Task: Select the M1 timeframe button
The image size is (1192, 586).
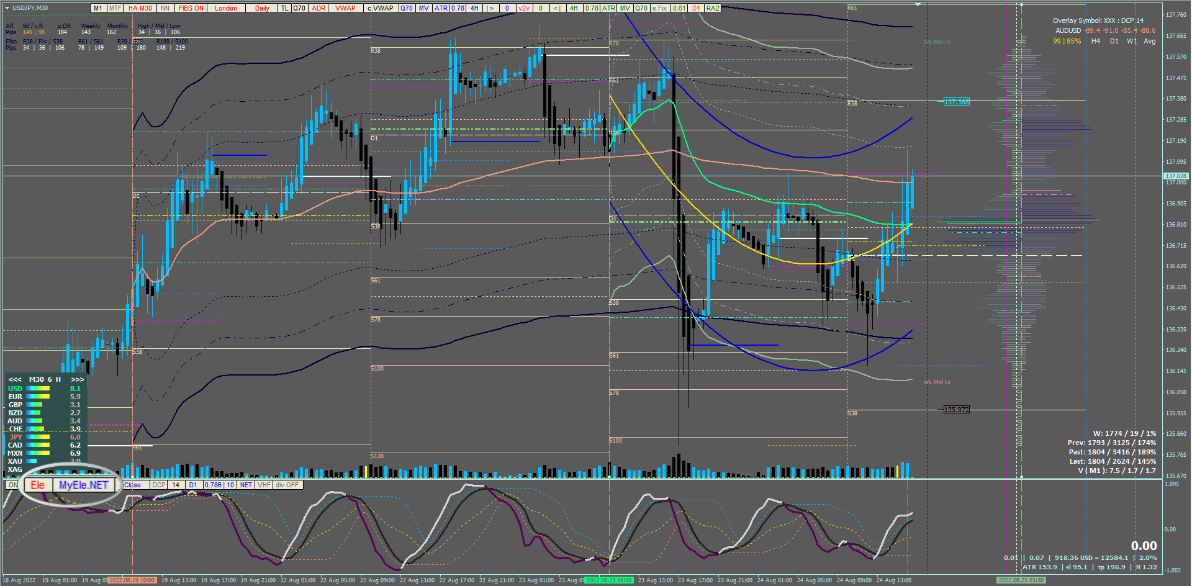Action: coord(98,8)
